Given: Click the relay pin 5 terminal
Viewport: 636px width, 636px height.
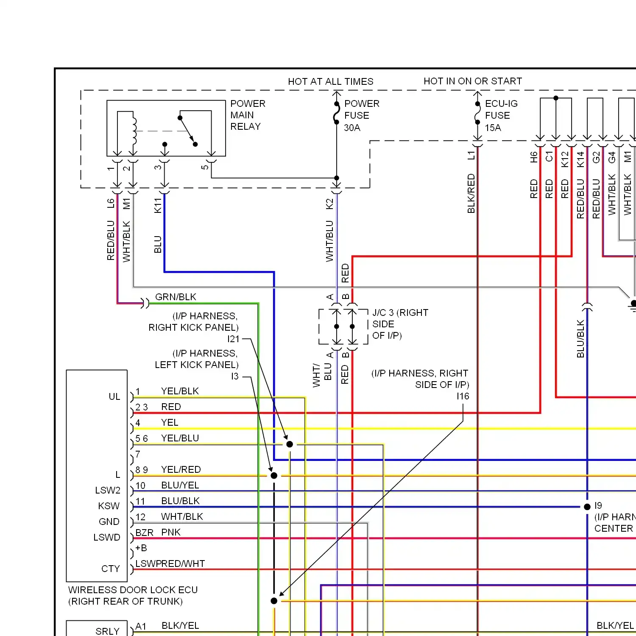Looking at the screenshot, I should point(211,161).
